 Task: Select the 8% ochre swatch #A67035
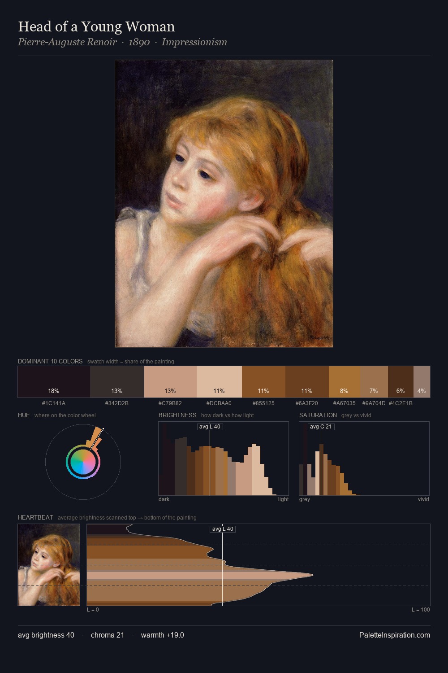pyautogui.click(x=345, y=382)
